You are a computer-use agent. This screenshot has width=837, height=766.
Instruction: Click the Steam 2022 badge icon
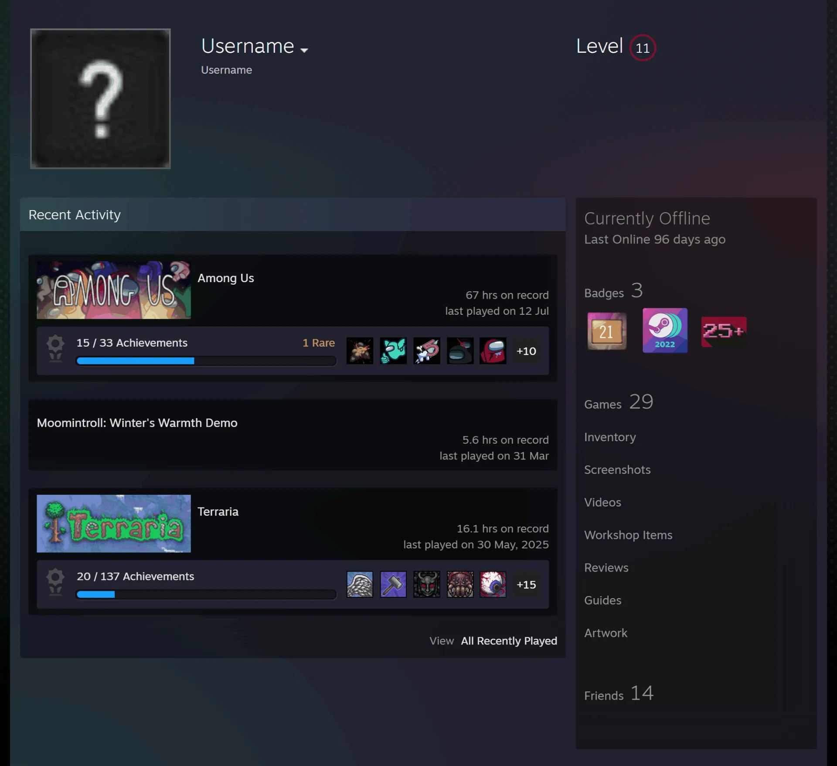pos(665,330)
